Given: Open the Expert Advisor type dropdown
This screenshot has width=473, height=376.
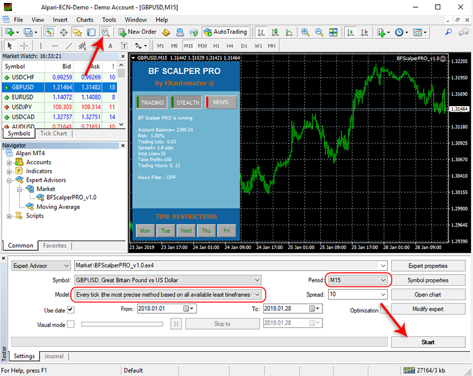Looking at the screenshot, I should click(41, 266).
